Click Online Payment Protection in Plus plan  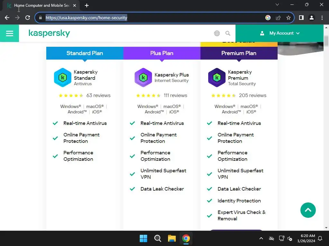pyautogui.click(x=159, y=138)
